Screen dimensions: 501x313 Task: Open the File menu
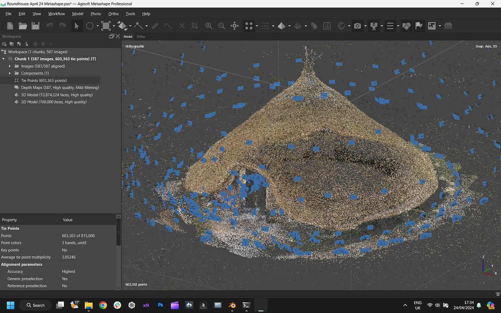tap(8, 14)
